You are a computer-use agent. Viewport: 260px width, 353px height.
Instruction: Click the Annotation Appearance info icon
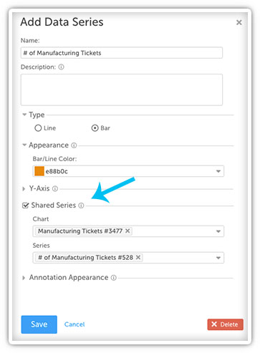(114, 278)
